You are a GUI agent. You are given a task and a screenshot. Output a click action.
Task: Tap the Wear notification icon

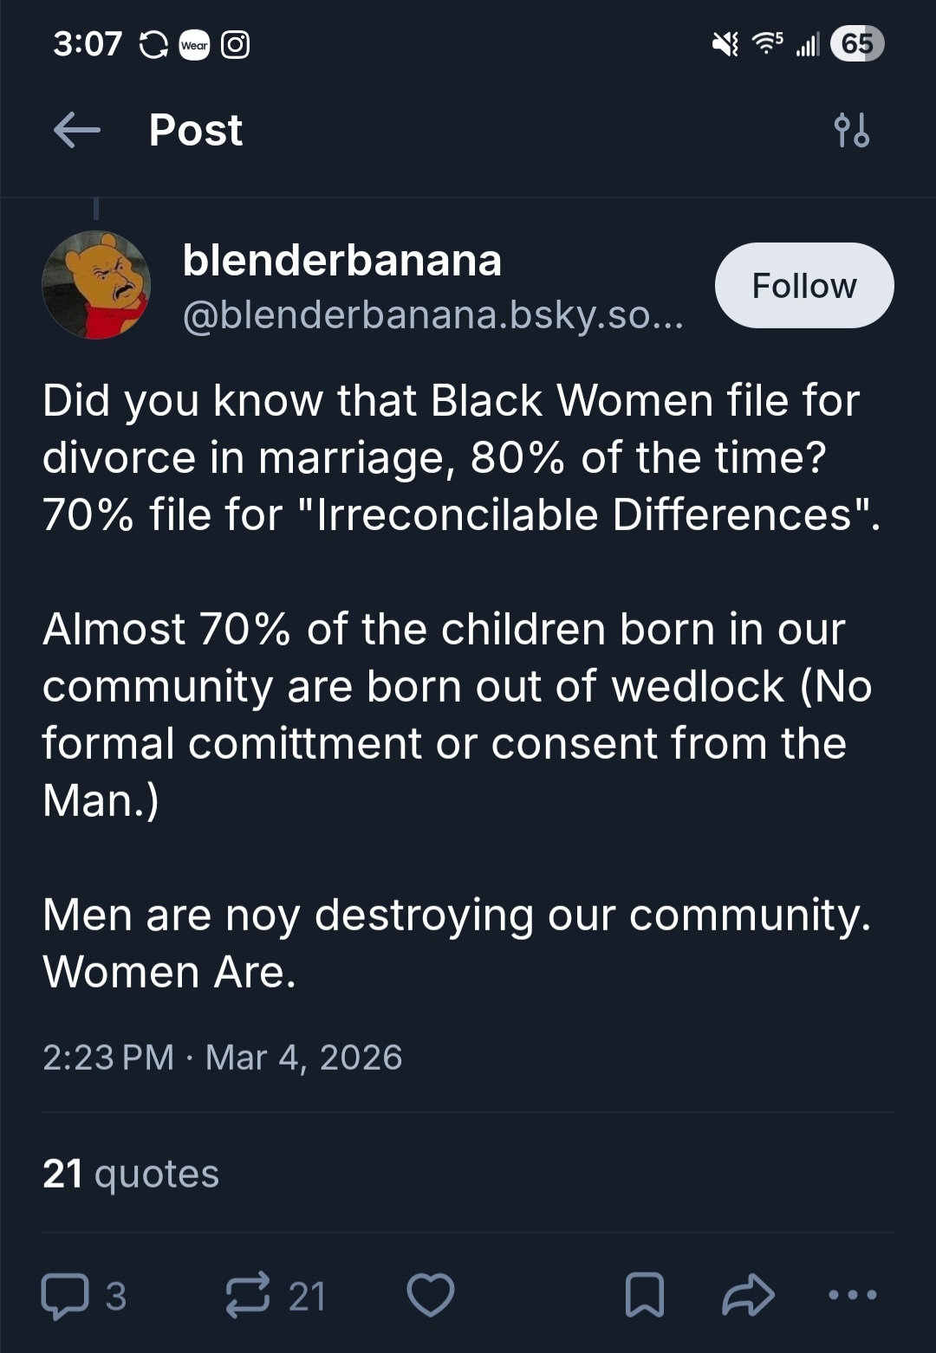[x=194, y=45]
